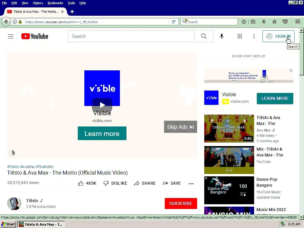Click visible.com link under ad logo

pyautogui.click(x=102, y=121)
